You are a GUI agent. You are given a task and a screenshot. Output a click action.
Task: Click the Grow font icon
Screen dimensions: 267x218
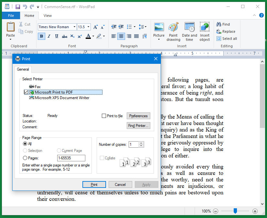(96, 27)
